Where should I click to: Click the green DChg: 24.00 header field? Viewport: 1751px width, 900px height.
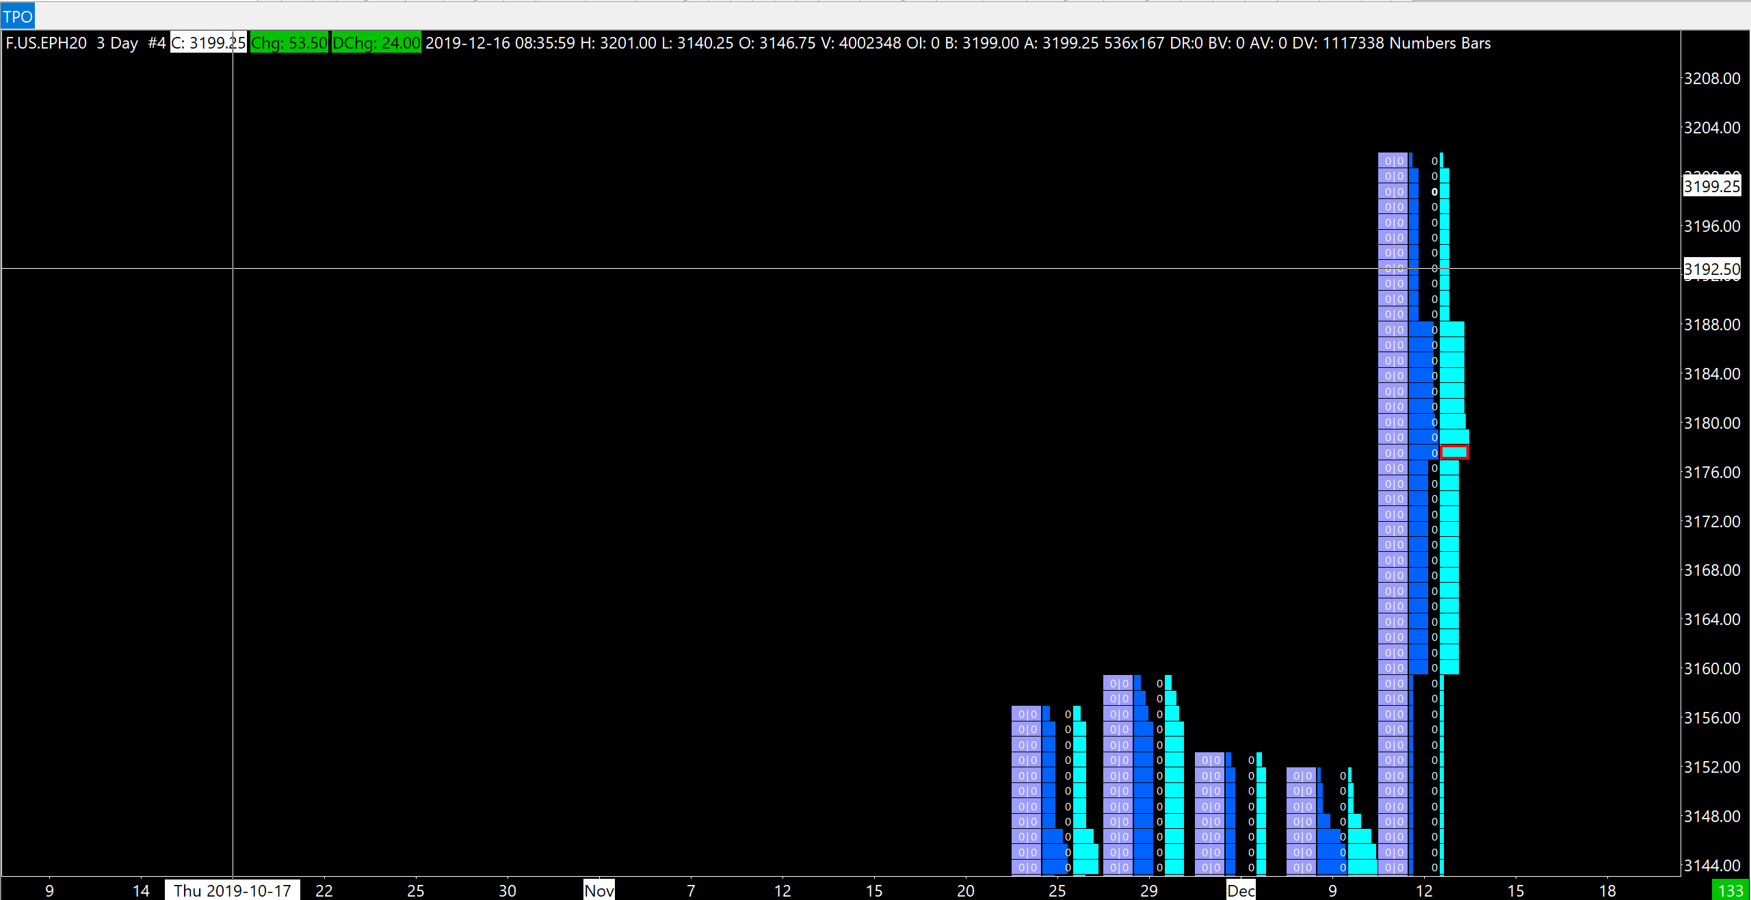tap(376, 43)
